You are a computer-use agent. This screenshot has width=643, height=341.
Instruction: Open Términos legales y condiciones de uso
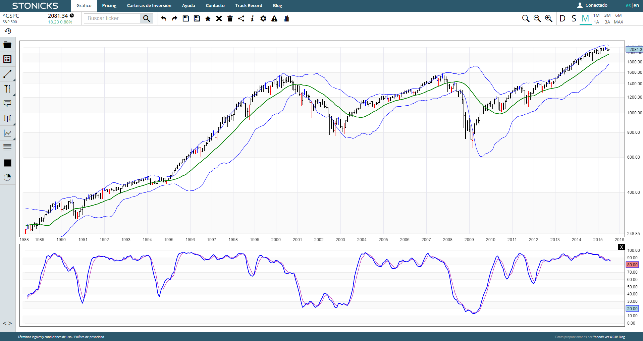pos(45,337)
